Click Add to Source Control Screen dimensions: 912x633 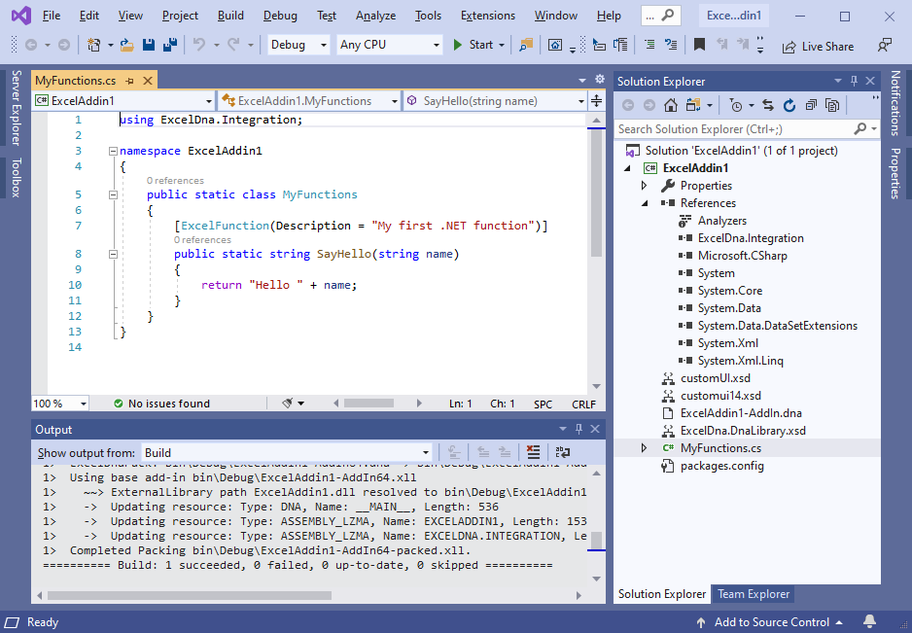tap(771, 622)
